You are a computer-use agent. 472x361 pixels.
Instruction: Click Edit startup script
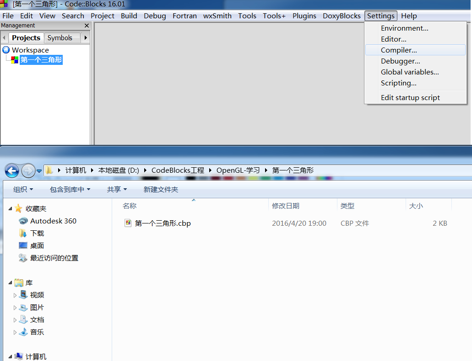coord(415,97)
